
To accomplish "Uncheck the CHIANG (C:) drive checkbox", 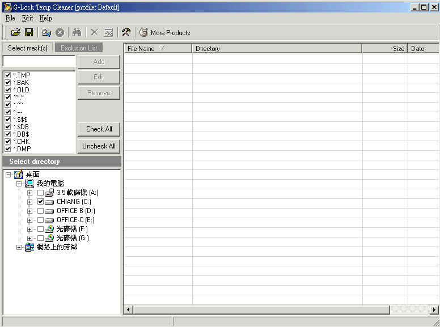I will (40, 202).
